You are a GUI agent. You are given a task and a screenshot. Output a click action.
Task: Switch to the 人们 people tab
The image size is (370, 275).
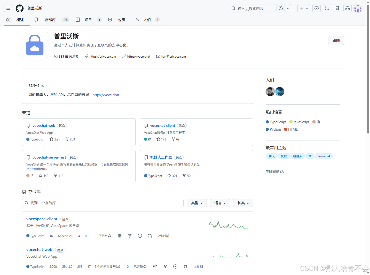(x=148, y=20)
